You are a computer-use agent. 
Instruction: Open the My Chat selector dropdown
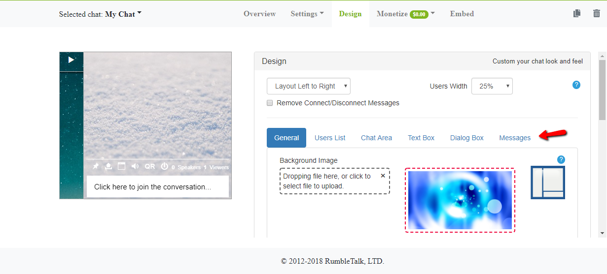point(123,14)
